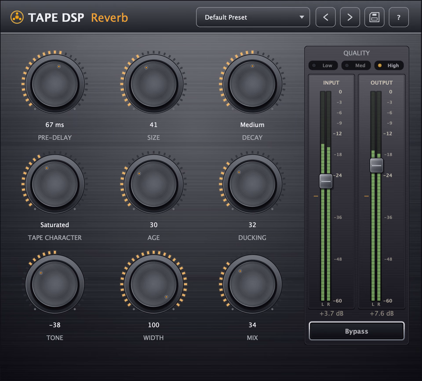The height and width of the screenshot is (381, 422).
Task: Click the tone value -38
Action: coord(55,325)
